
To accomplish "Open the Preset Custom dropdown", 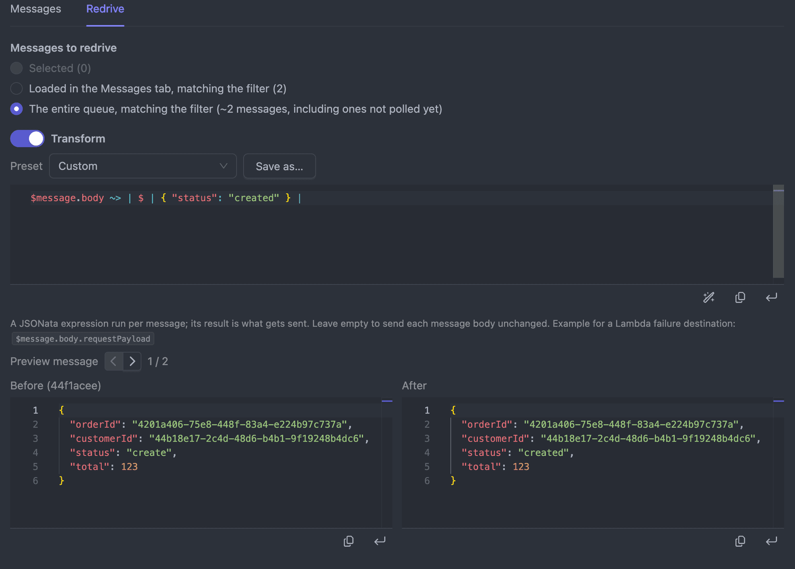I will [143, 166].
